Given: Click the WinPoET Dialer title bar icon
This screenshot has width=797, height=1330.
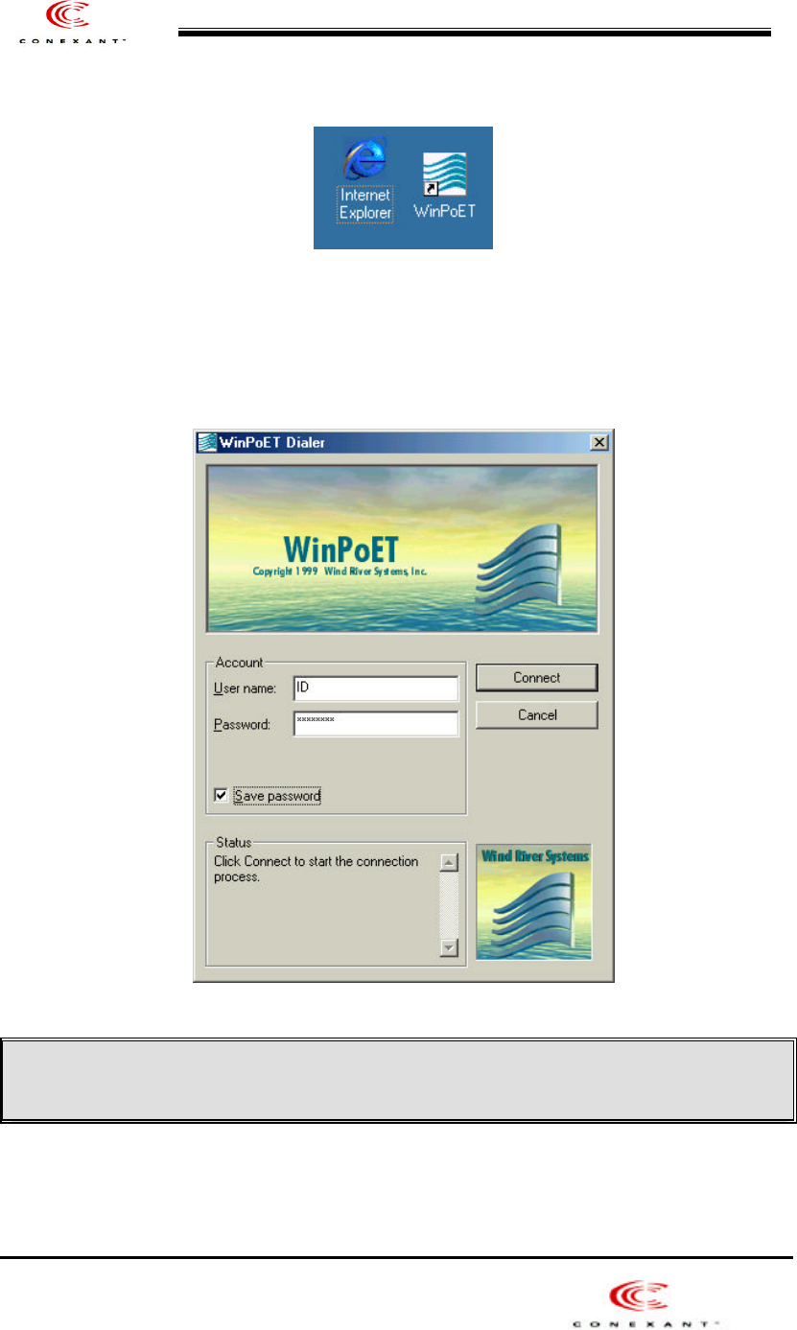Looking at the screenshot, I should coord(205,442).
